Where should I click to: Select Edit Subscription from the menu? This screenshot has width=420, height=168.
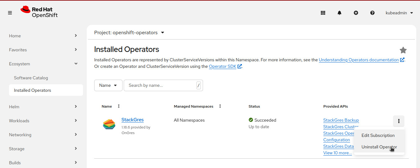click(x=378, y=135)
